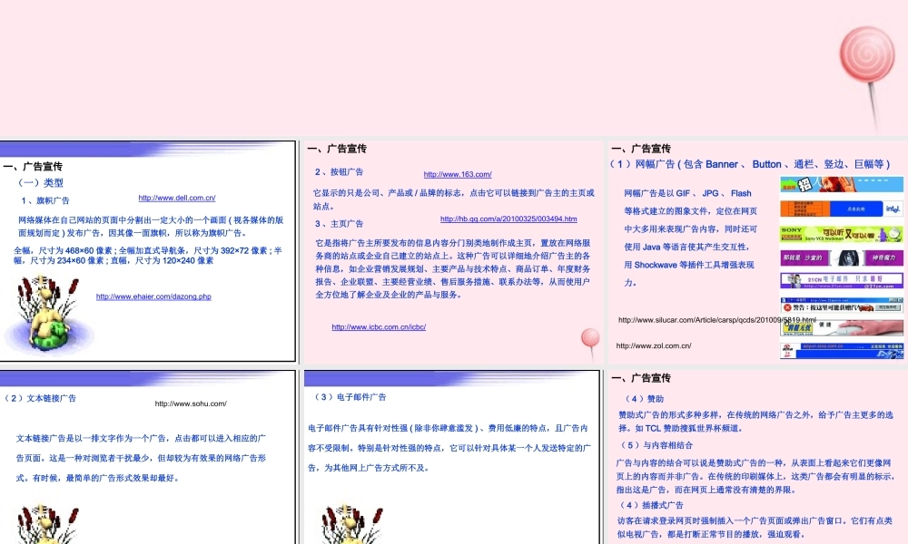Click the green SONY banner ad
908x544 pixels.
tap(842, 234)
